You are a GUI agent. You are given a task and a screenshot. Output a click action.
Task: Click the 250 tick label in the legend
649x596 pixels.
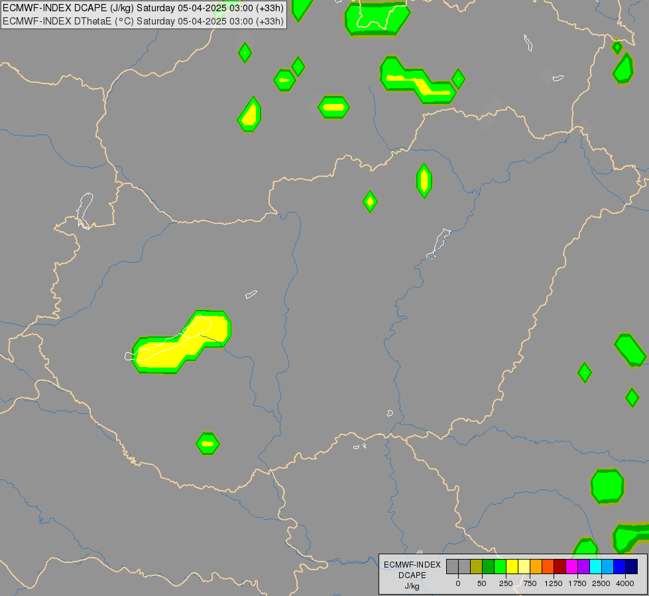[x=506, y=583]
